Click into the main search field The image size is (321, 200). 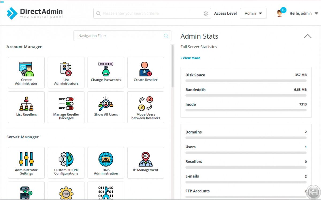click(x=152, y=13)
